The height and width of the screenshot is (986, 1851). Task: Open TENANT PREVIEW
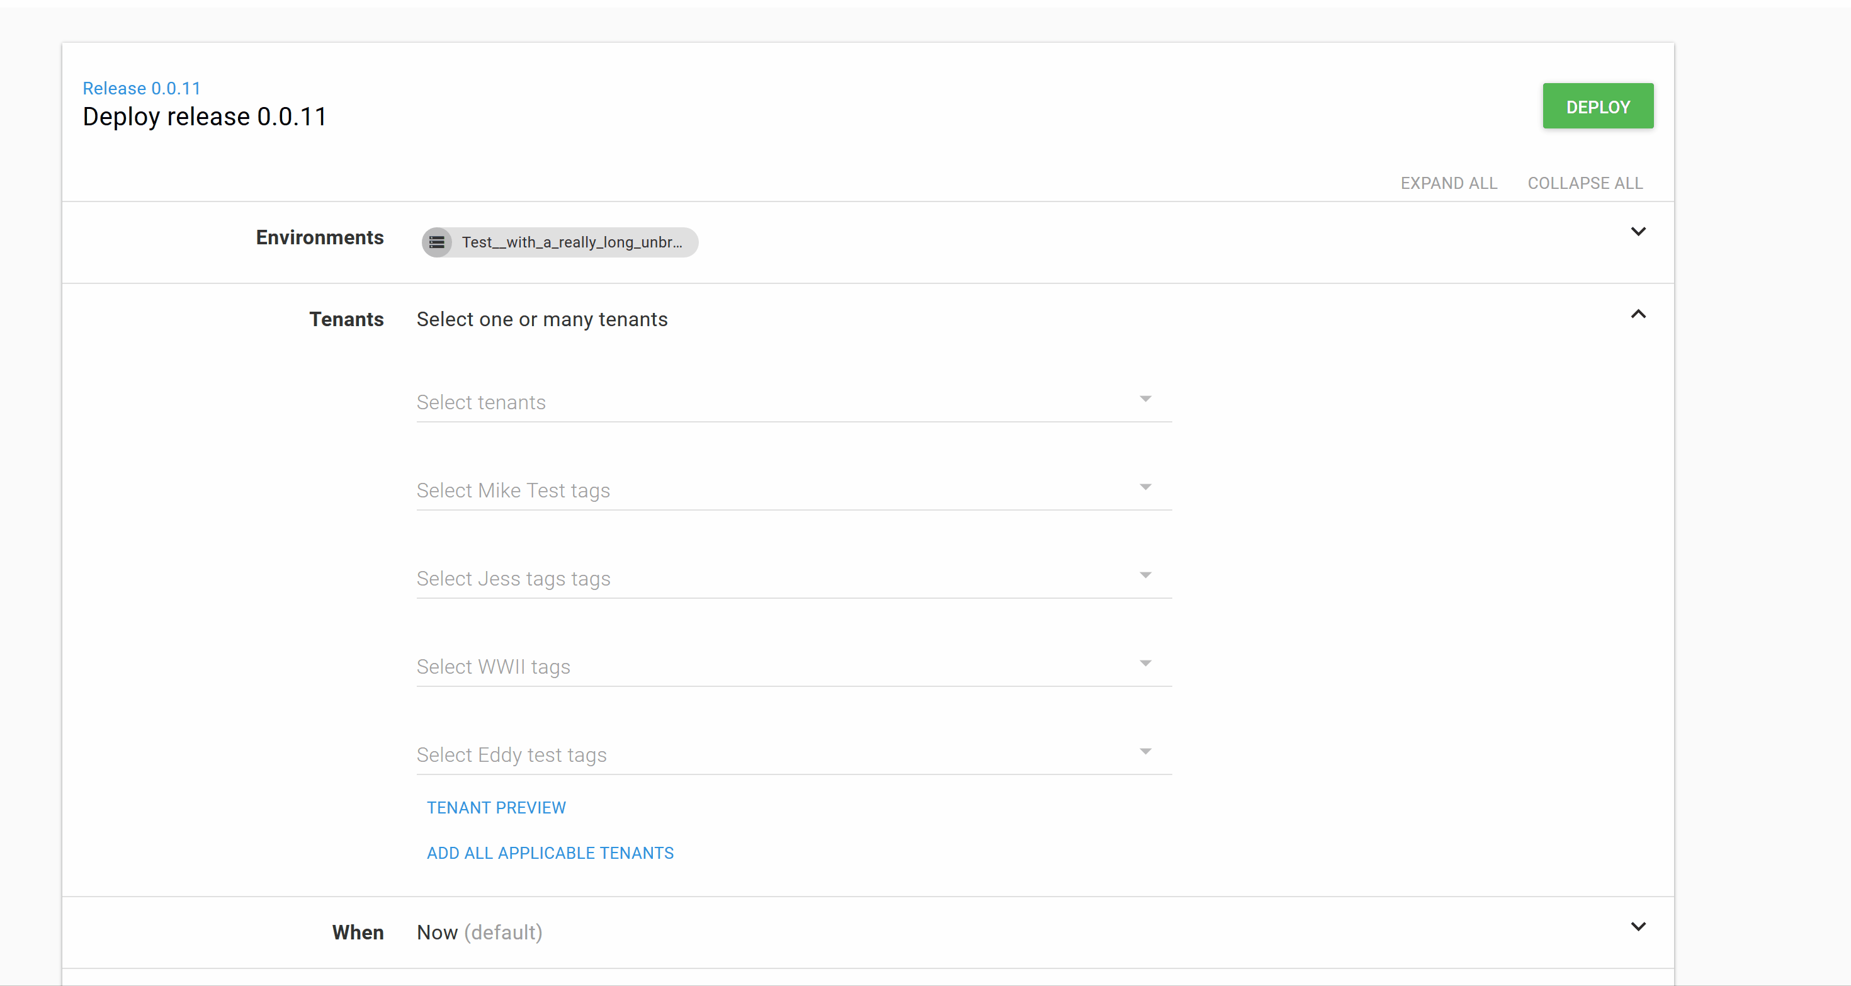point(496,807)
